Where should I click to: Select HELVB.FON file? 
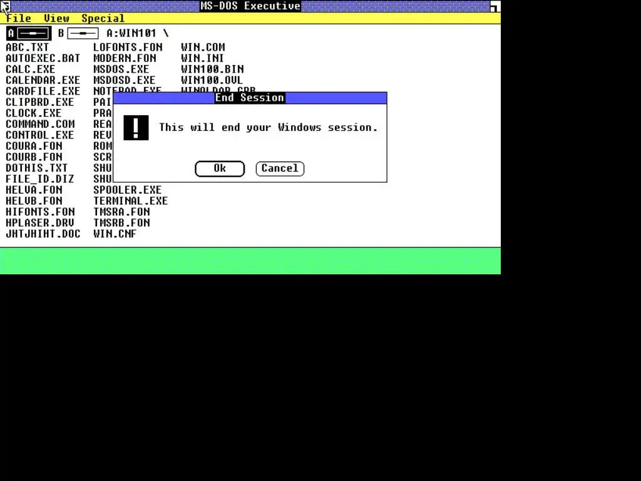(34, 201)
